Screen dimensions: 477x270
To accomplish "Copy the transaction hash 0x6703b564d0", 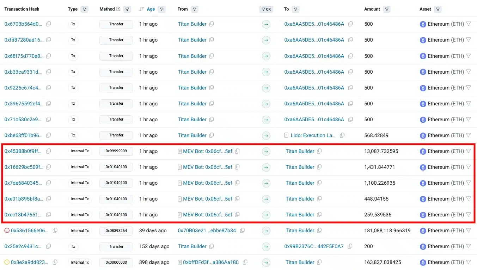I will 48,24.
